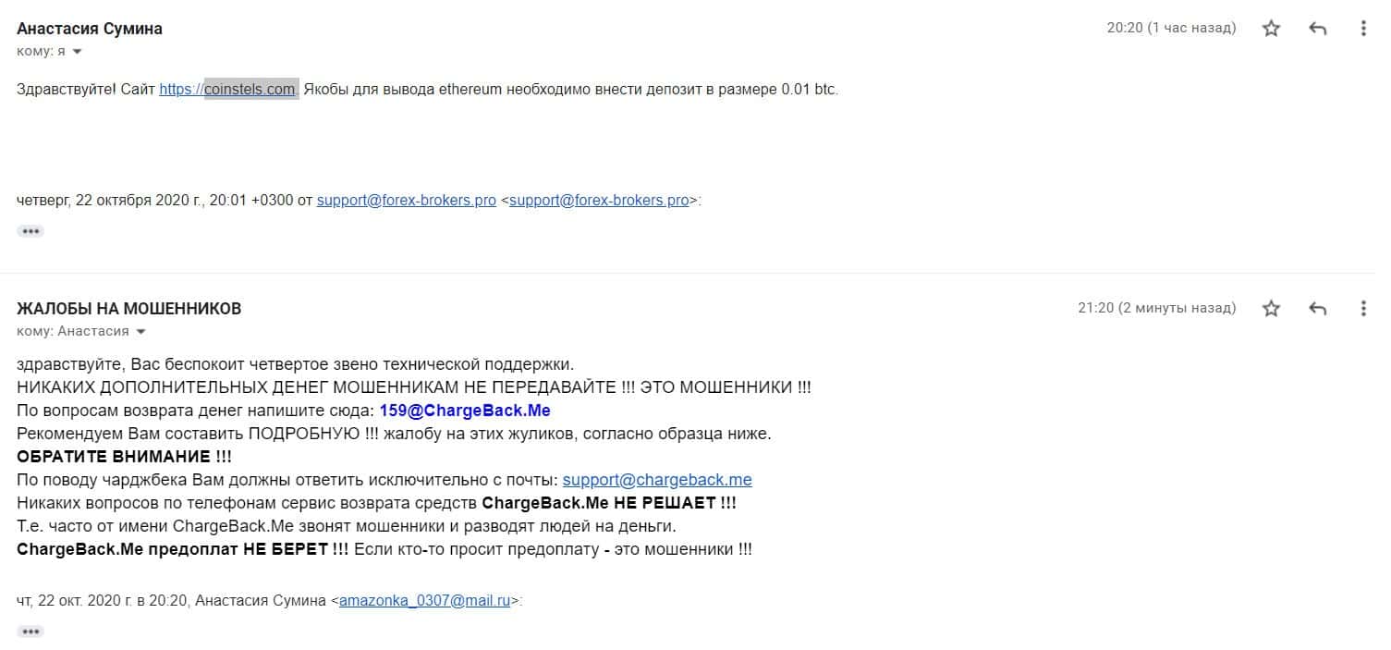Image resolution: width=1391 pixels, height=650 pixels.
Task: Click the 159@ChargeBack.Me address
Action: pos(465,410)
